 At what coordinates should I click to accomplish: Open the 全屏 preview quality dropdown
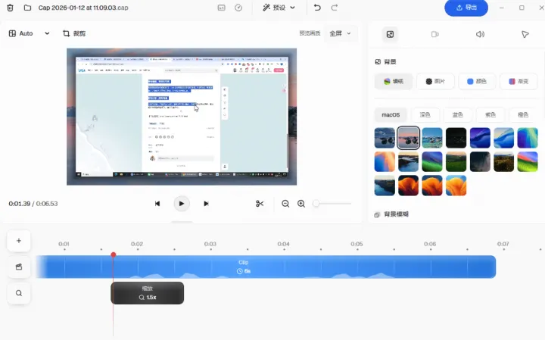coord(341,33)
